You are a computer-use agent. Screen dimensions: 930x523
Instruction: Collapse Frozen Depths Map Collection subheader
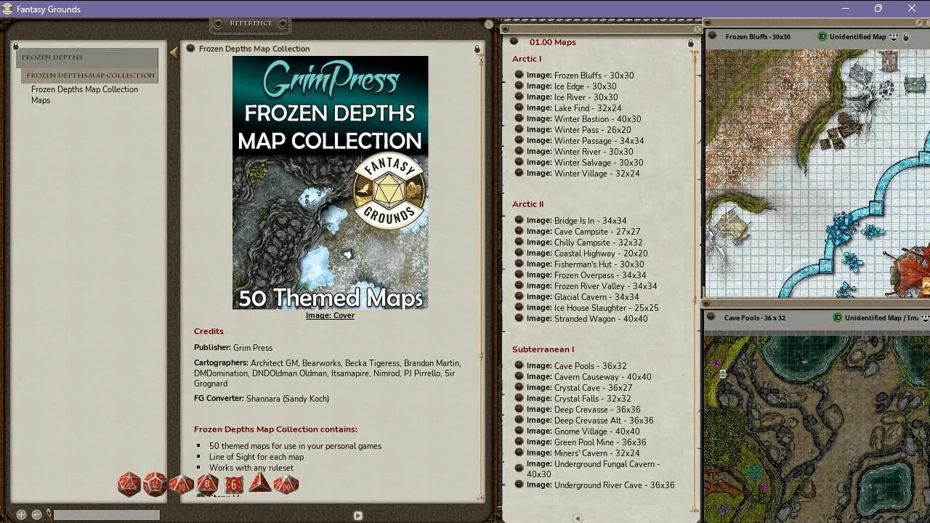(90, 76)
